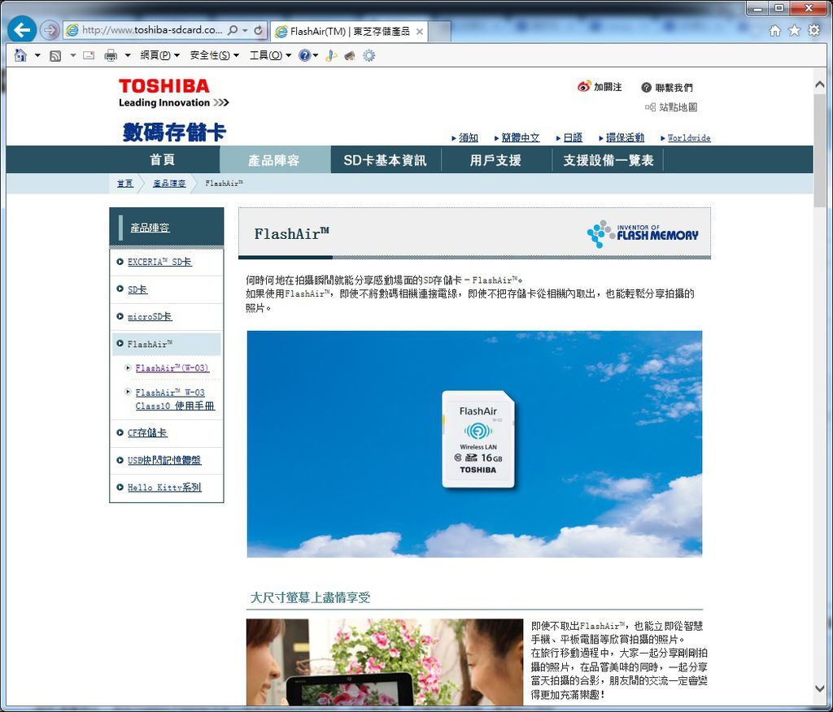Open USB快閃記憶體盤 in the sidebar
833x712 pixels.
click(164, 460)
